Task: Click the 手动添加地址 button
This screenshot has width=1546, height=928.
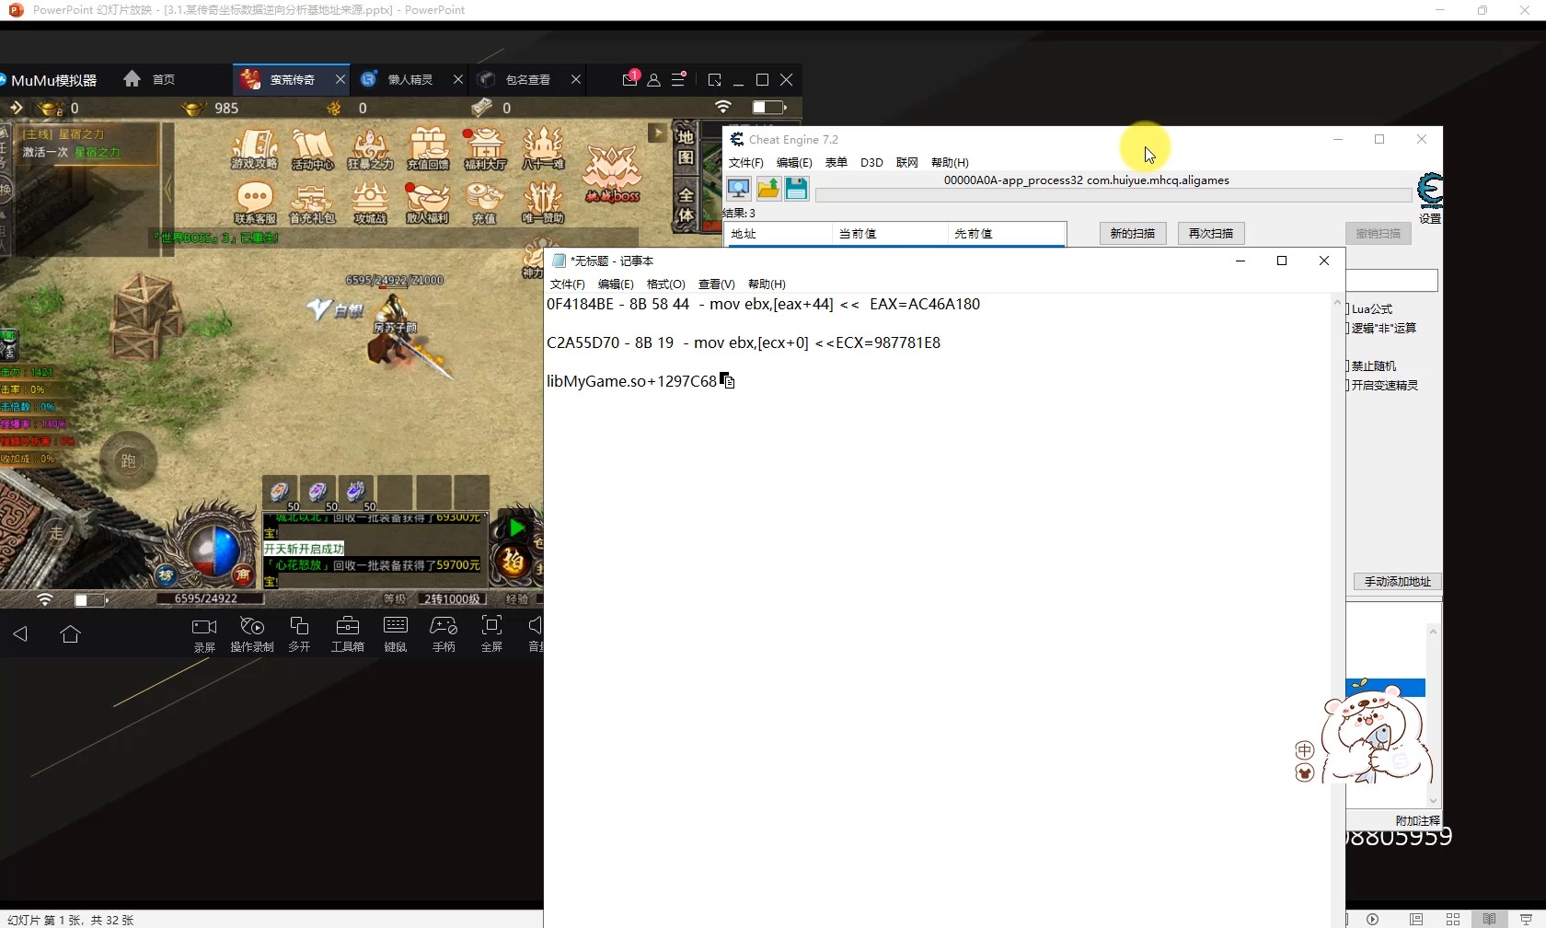Action: click(x=1397, y=581)
